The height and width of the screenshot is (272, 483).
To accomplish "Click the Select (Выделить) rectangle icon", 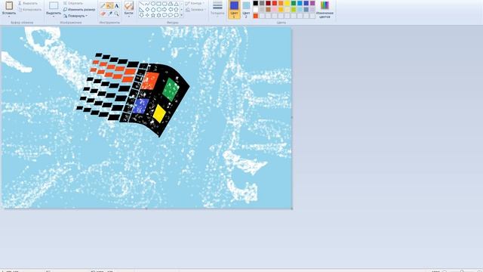I will [54, 5].
